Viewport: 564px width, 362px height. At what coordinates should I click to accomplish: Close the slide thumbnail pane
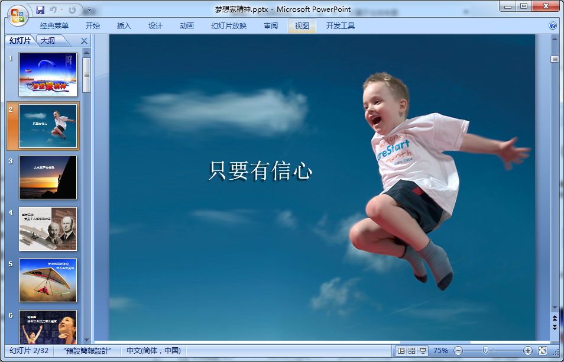click(x=84, y=41)
